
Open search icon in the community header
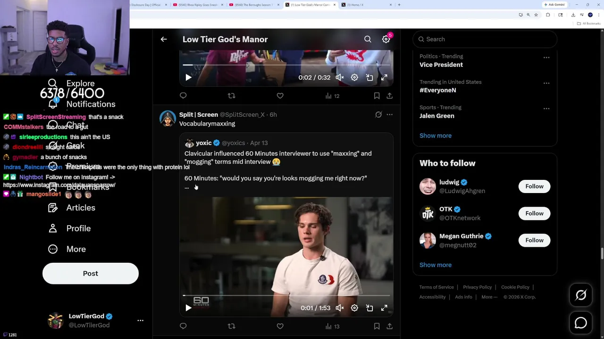click(368, 40)
